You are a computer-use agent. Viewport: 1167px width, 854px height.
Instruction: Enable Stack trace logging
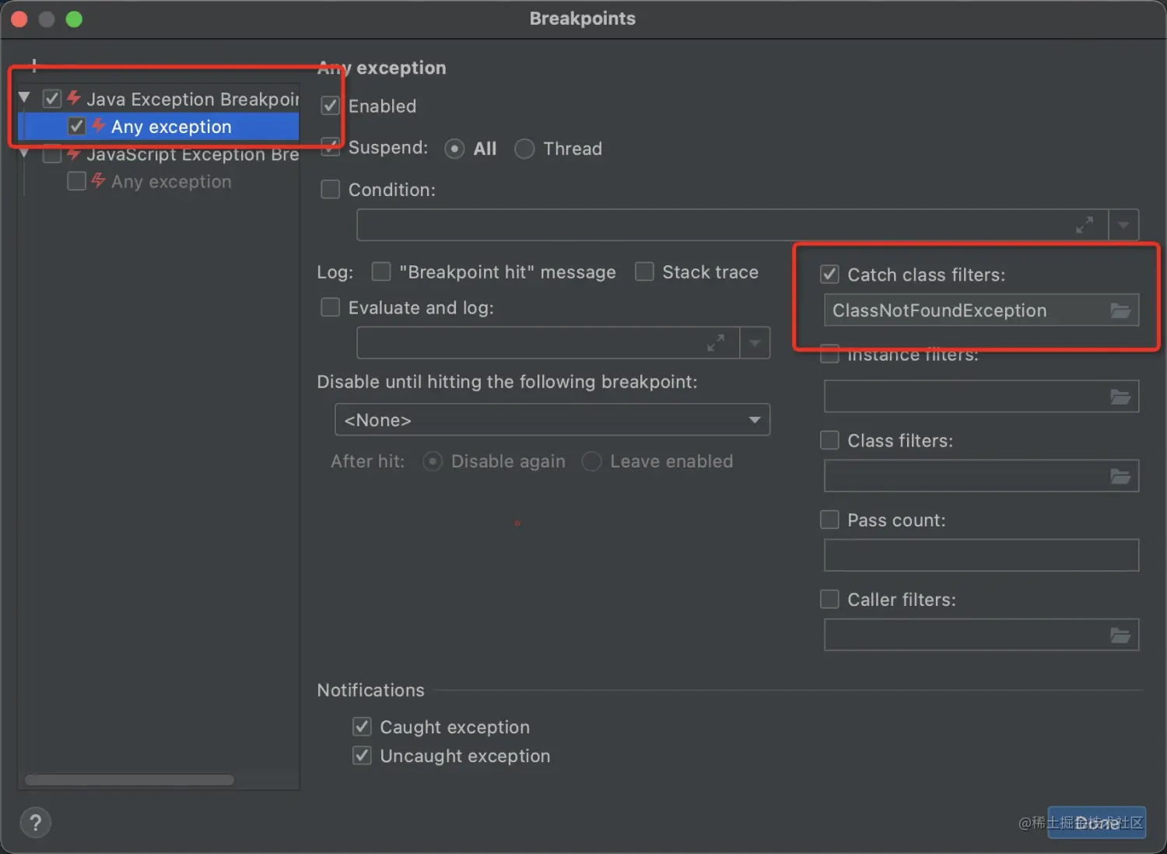pos(644,271)
